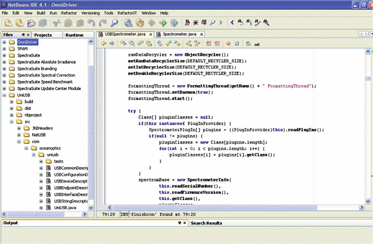Click the editor scroll down arrow

[368, 202]
